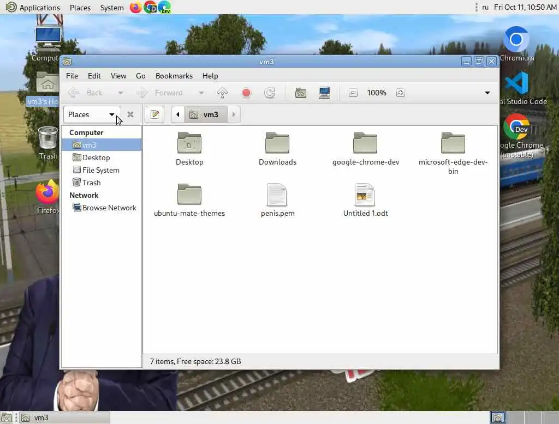Click the show desktop icon in bottom panel
This screenshot has height=424, width=559.
coord(7,417)
